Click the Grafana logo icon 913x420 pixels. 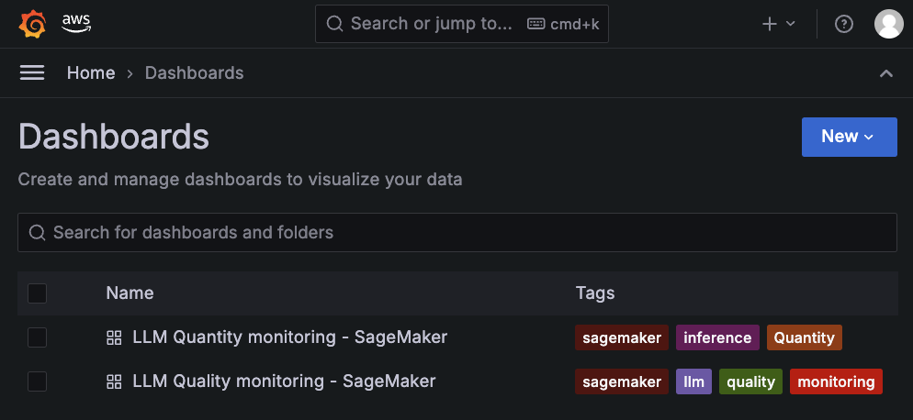32,24
